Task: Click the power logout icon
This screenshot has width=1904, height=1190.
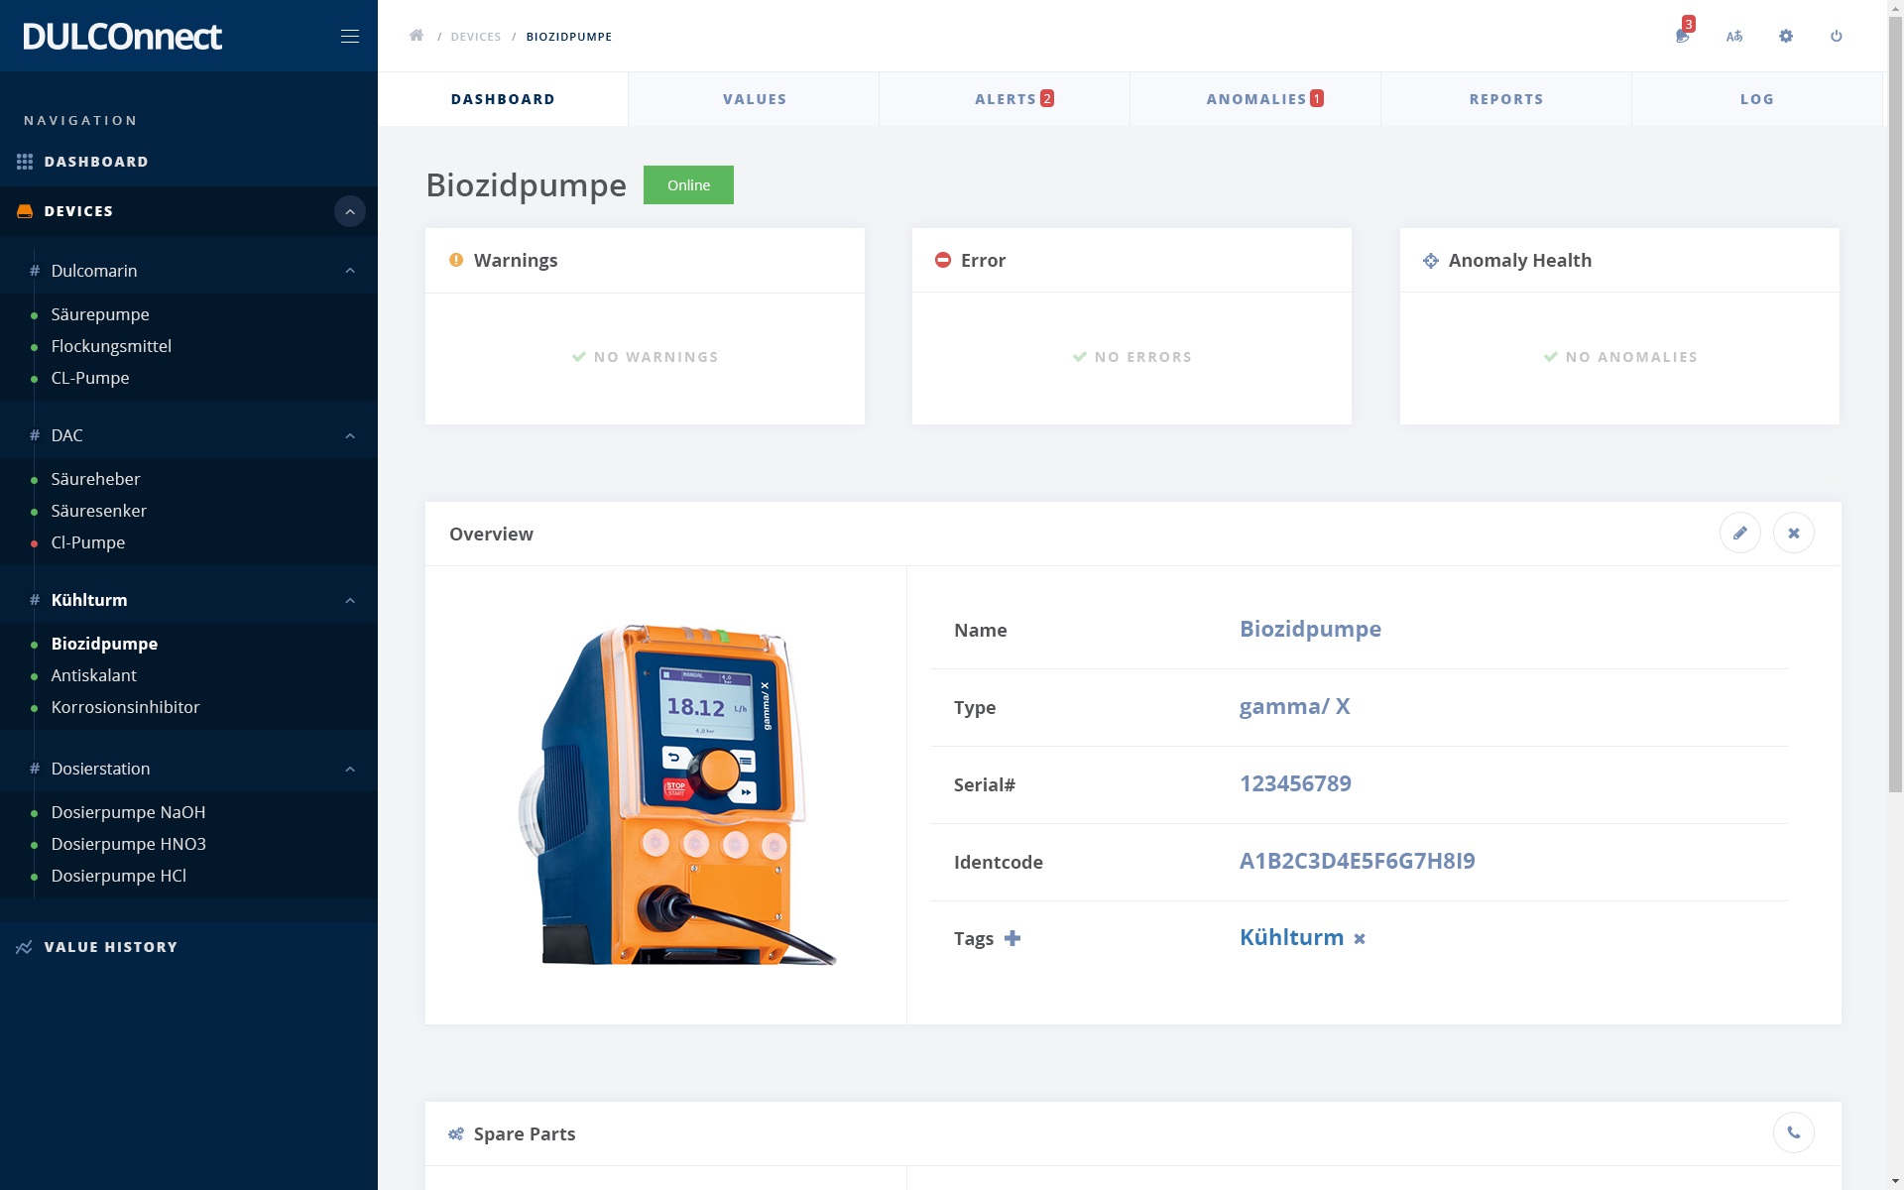Action: click(1837, 36)
